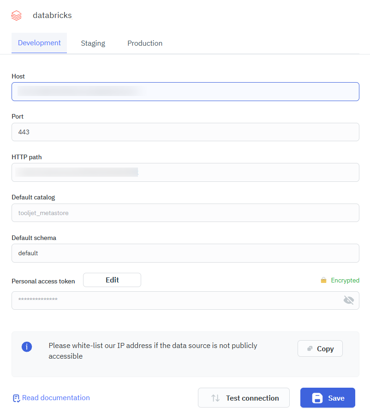Click the floppy disk icon on Save button

point(318,398)
